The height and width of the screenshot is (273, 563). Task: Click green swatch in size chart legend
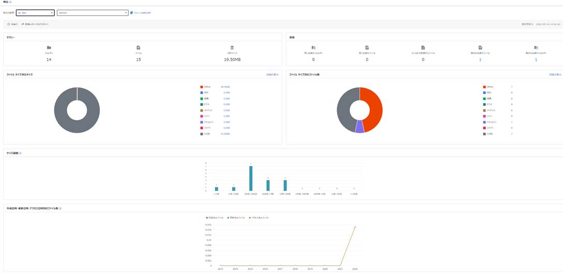(x=202, y=99)
